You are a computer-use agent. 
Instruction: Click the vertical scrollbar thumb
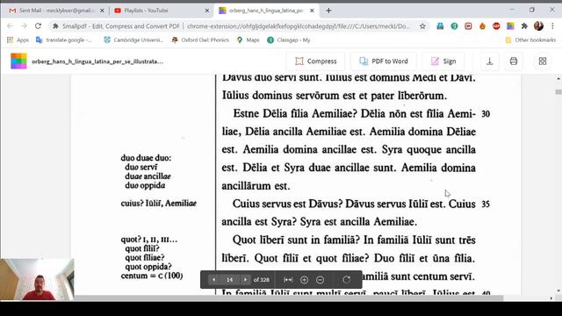(x=558, y=92)
